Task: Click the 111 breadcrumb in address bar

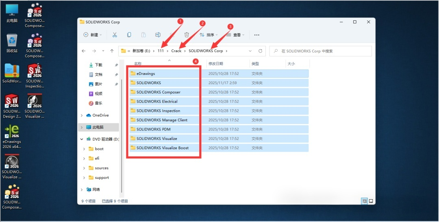Action: pos(161,51)
